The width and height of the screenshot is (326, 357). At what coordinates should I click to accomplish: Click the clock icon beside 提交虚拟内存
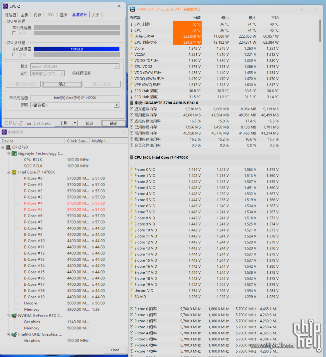pos(131,109)
